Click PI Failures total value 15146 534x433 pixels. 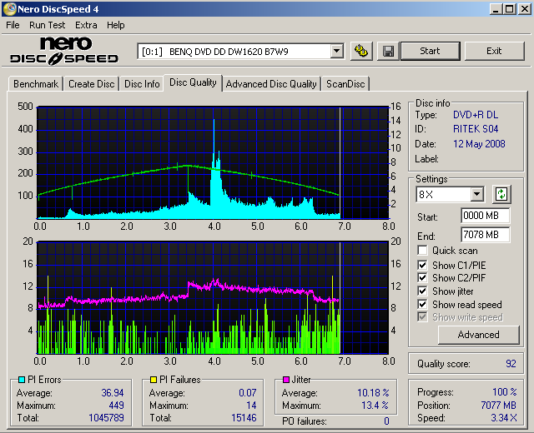click(244, 418)
